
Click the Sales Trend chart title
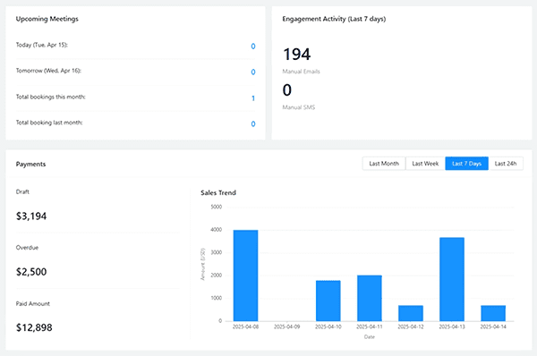click(218, 192)
